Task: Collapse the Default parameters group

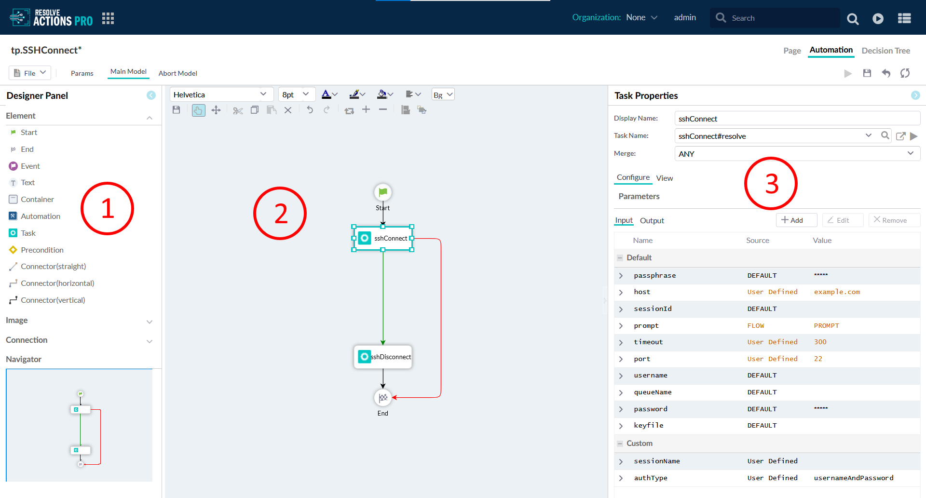Action: [x=620, y=258]
